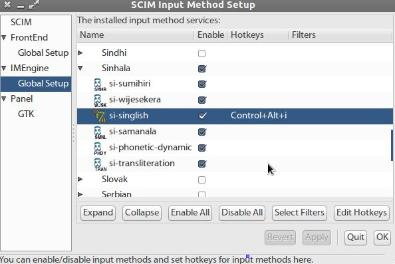
Task: Disable the si-sumihiri input method
Action: pyautogui.click(x=202, y=84)
